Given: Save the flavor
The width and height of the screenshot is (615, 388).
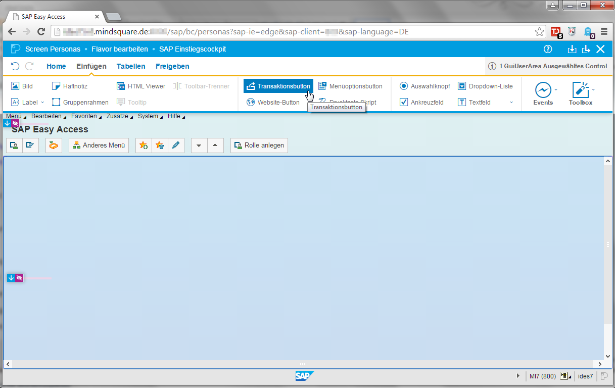Looking at the screenshot, I should 572,49.
